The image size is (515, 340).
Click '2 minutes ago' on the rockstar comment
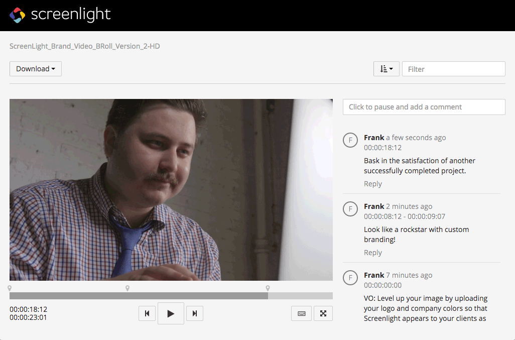pyautogui.click(x=409, y=206)
